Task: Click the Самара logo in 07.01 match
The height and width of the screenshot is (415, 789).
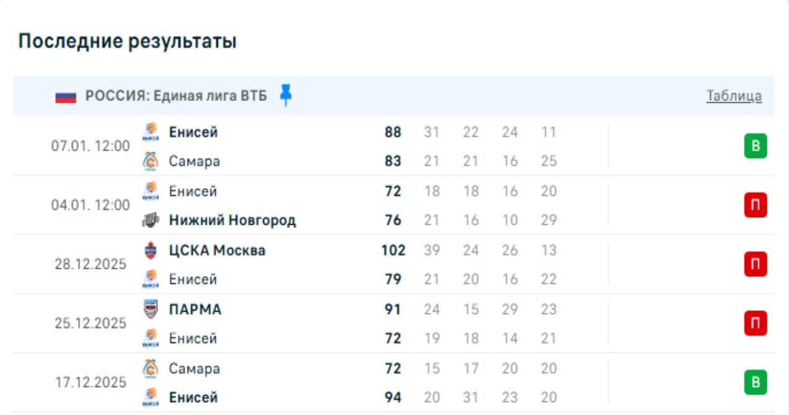Action: tap(150, 161)
